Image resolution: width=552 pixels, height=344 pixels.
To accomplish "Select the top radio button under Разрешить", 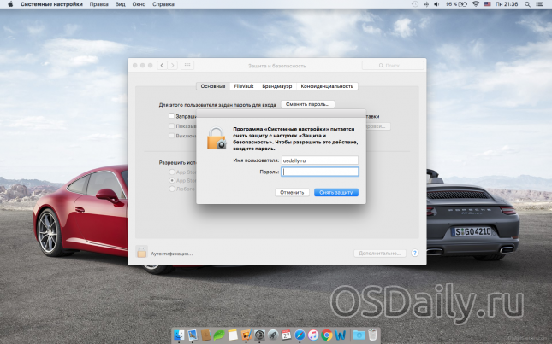I will [x=171, y=172].
